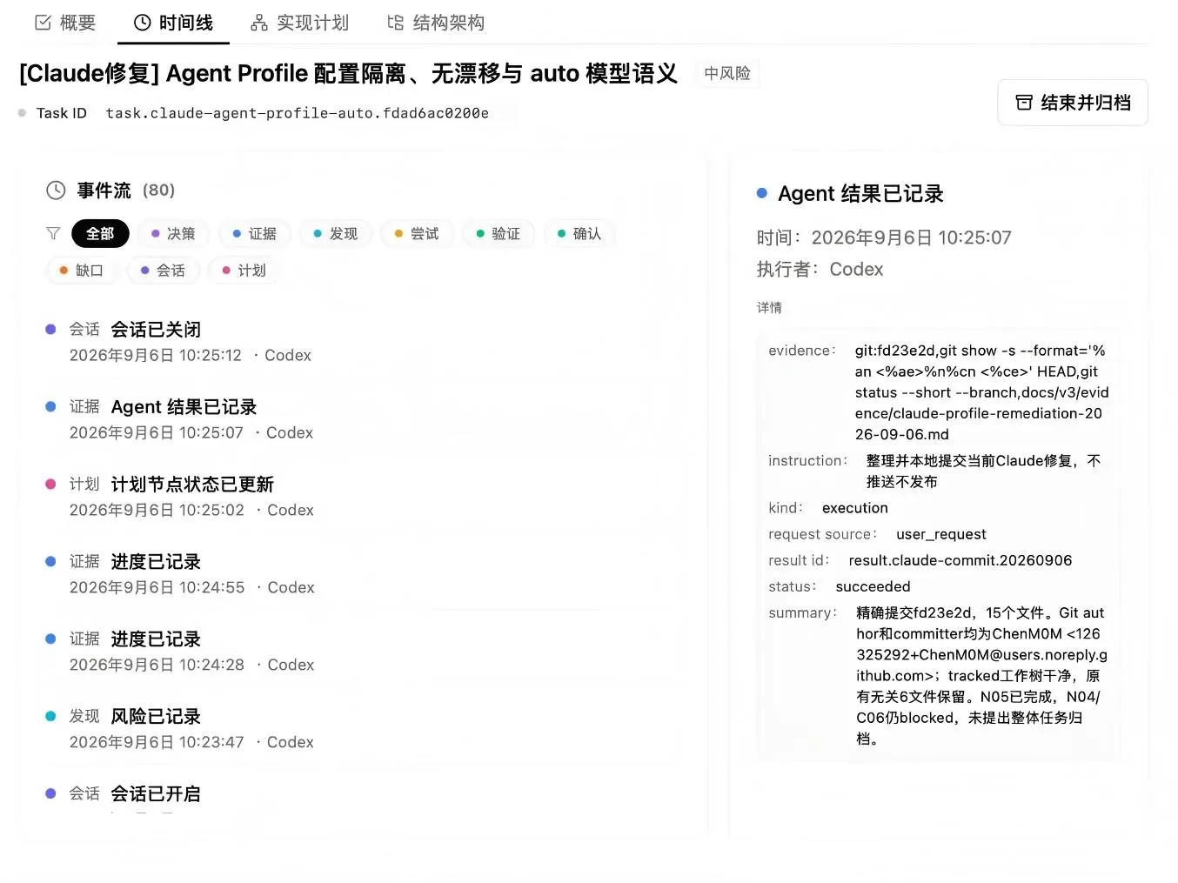Click the 结构架构 tab structure icon

(396, 23)
